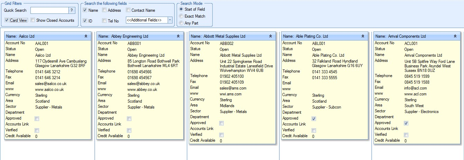This screenshot has width=464, height=160.
Task: Tick the Address search field checkbox
Action: pos(104,10)
